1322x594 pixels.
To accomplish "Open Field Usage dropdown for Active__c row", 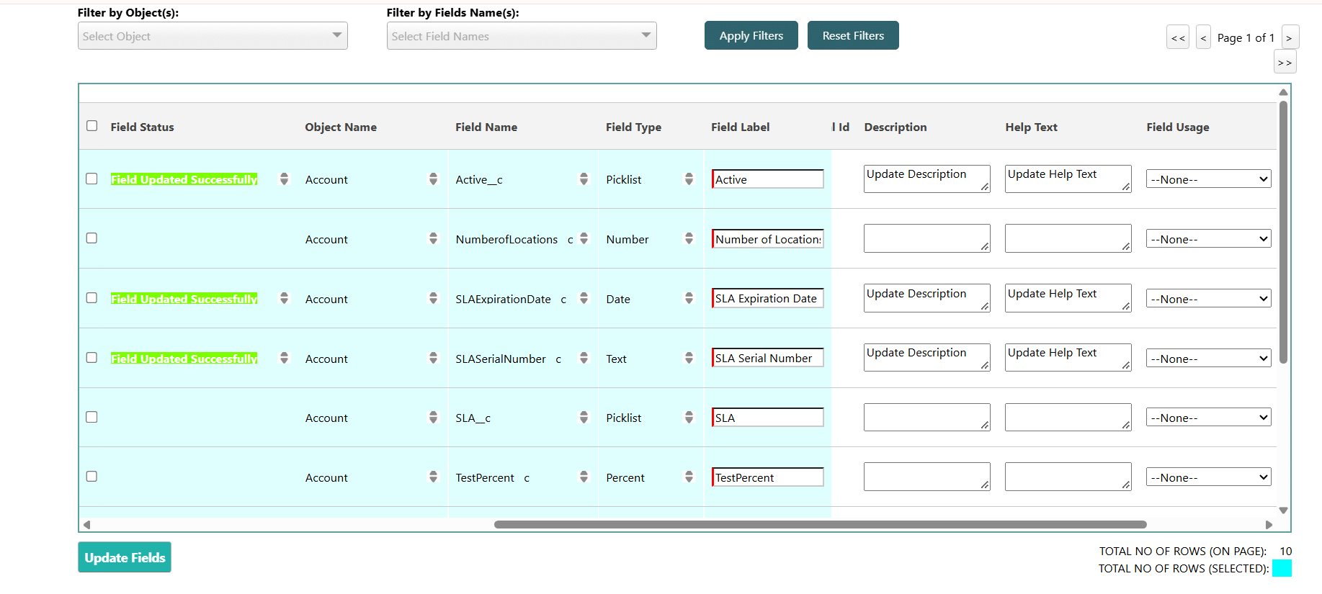I will pos(1208,179).
